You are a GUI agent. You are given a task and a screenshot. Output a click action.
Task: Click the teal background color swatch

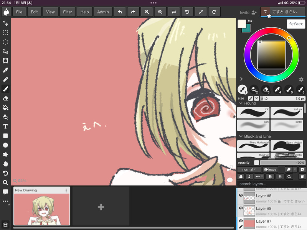pyautogui.click(x=247, y=30)
